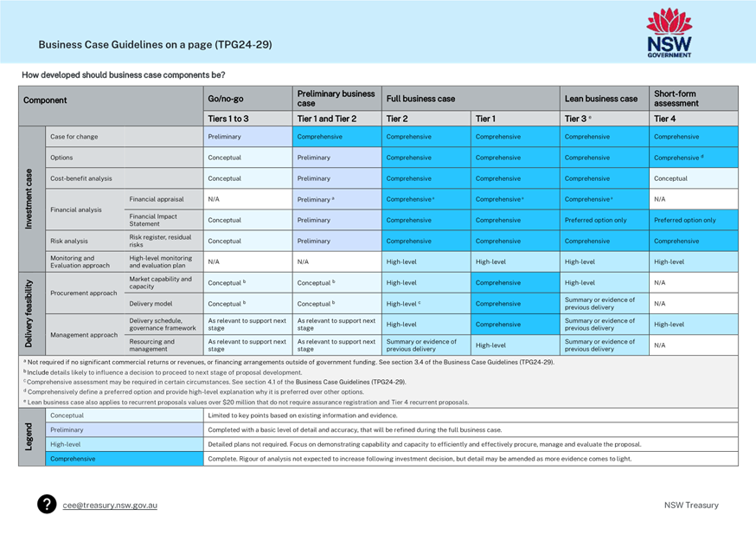The width and height of the screenshot is (756, 535).
Task: Click the question mark help icon
Action: pyautogui.click(x=47, y=504)
